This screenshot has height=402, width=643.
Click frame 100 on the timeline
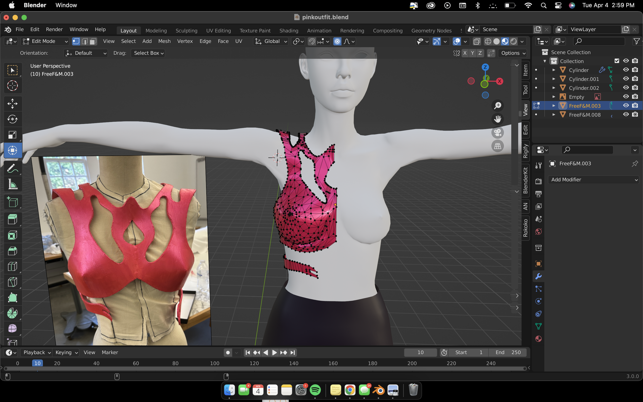tap(215, 363)
